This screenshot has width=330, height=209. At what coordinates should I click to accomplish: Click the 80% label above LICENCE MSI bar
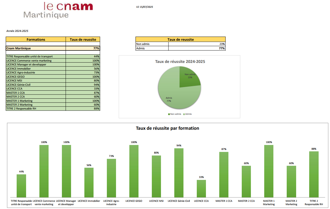click(x=156, y=153)
